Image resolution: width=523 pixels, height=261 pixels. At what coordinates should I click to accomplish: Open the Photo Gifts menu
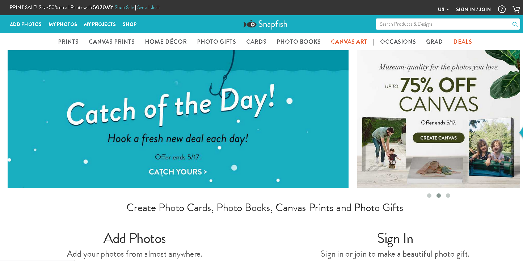pyautogui.click(x=216, y=42)
